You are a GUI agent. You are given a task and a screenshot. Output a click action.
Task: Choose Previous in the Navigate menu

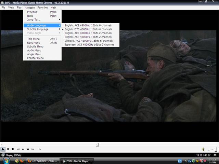[x=42, y=12]
